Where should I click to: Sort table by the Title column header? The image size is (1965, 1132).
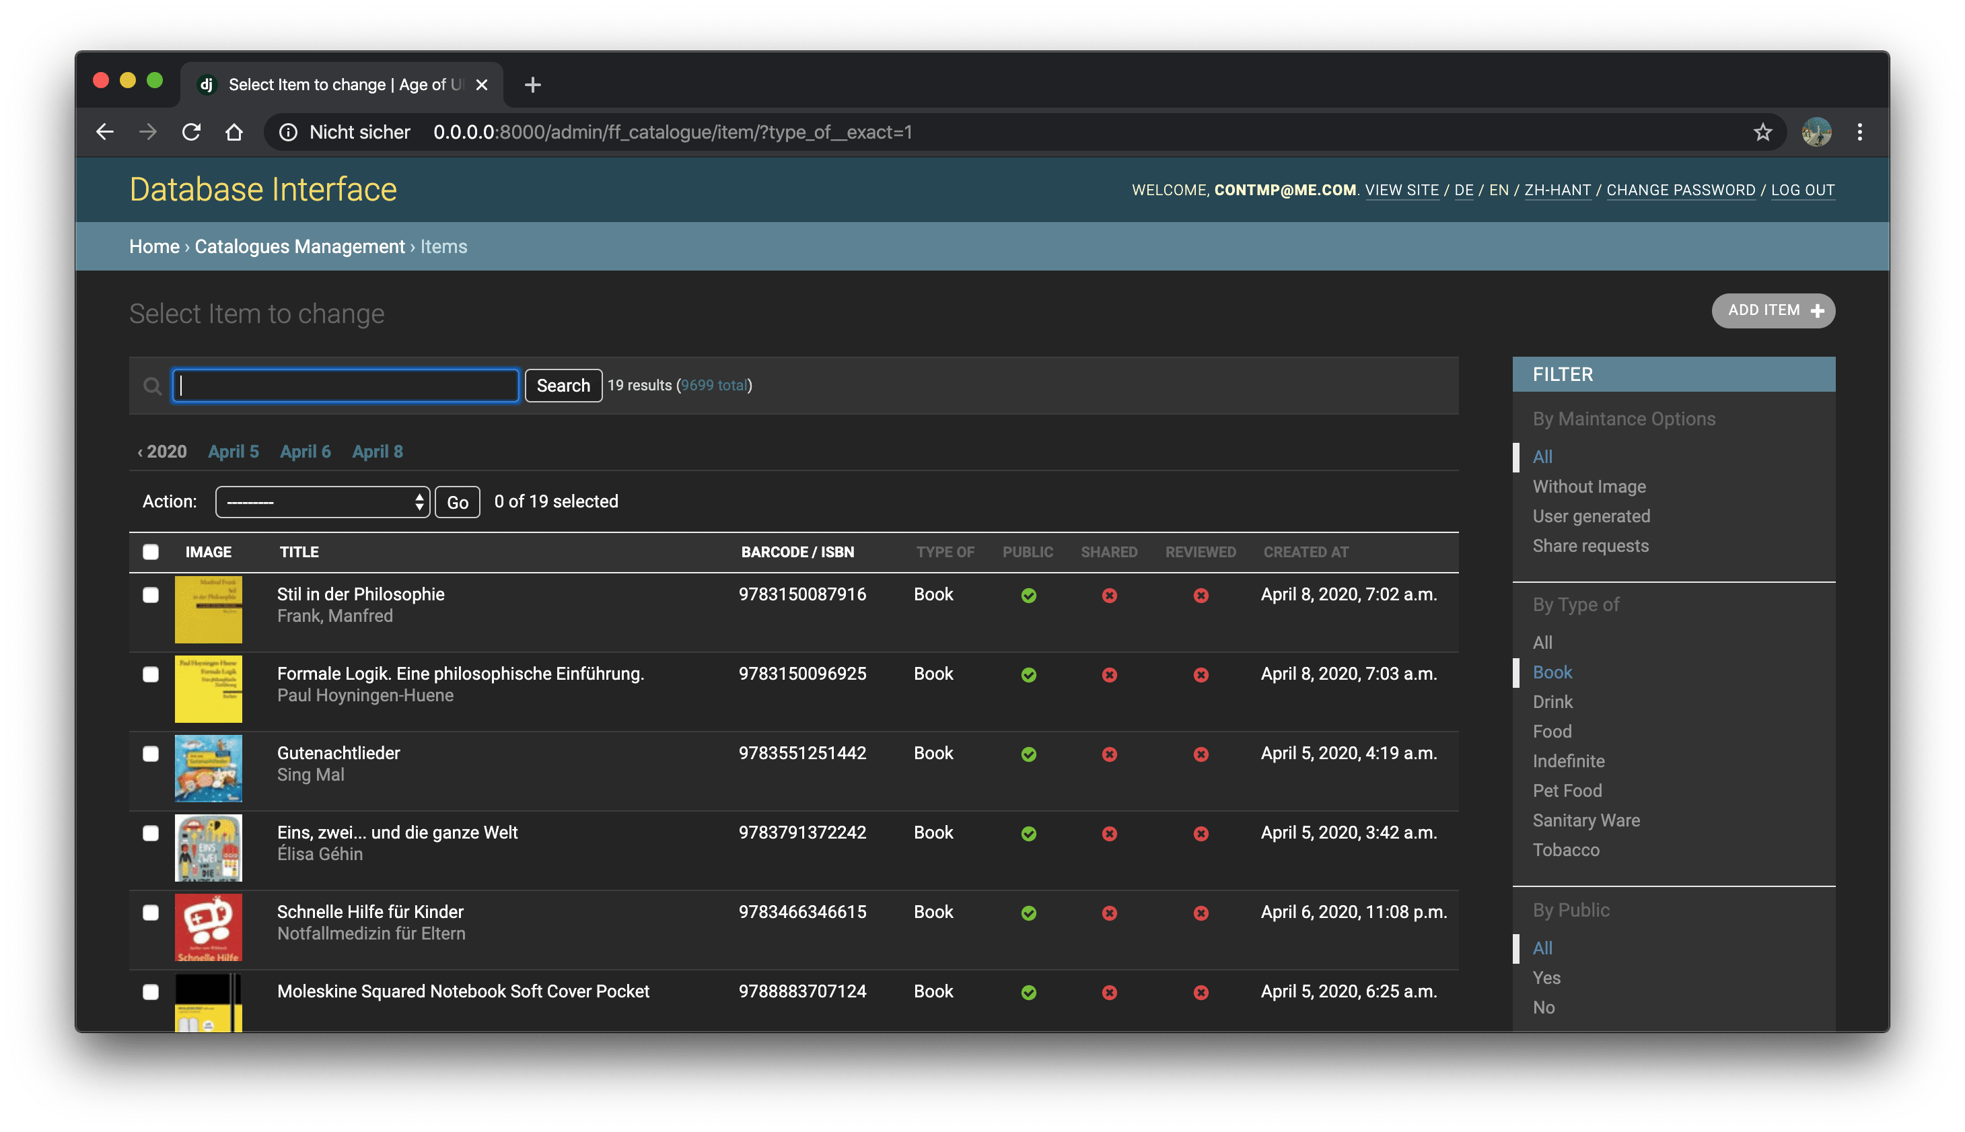[299, 552]
